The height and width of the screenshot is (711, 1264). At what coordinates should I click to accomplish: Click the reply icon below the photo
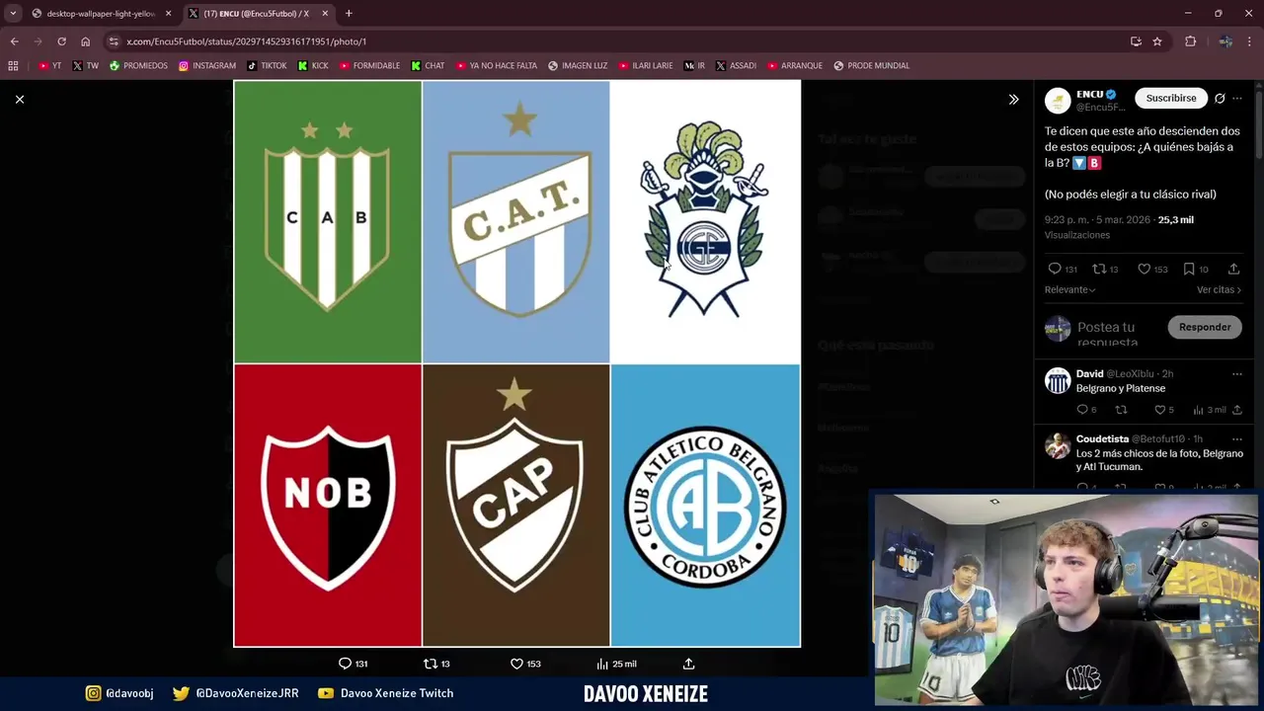pos(345,664)
